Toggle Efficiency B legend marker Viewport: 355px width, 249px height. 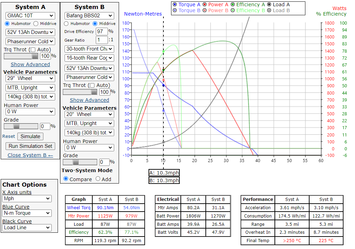pos(233,10)
